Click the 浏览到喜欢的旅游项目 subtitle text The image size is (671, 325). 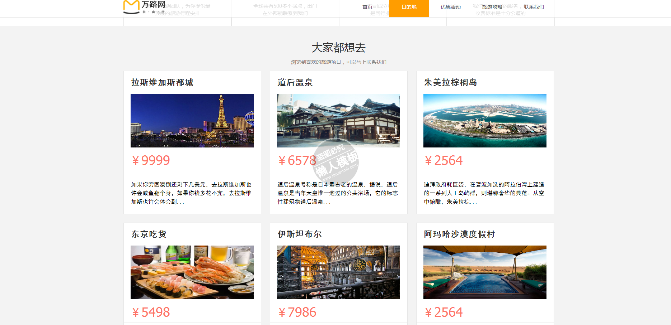[338, 62]
